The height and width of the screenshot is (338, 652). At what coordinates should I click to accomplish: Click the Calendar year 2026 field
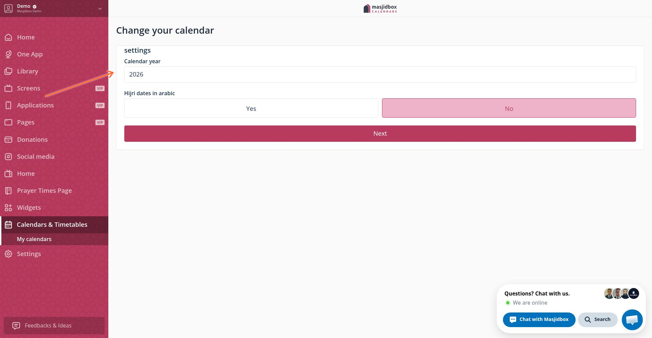[380, 74]
